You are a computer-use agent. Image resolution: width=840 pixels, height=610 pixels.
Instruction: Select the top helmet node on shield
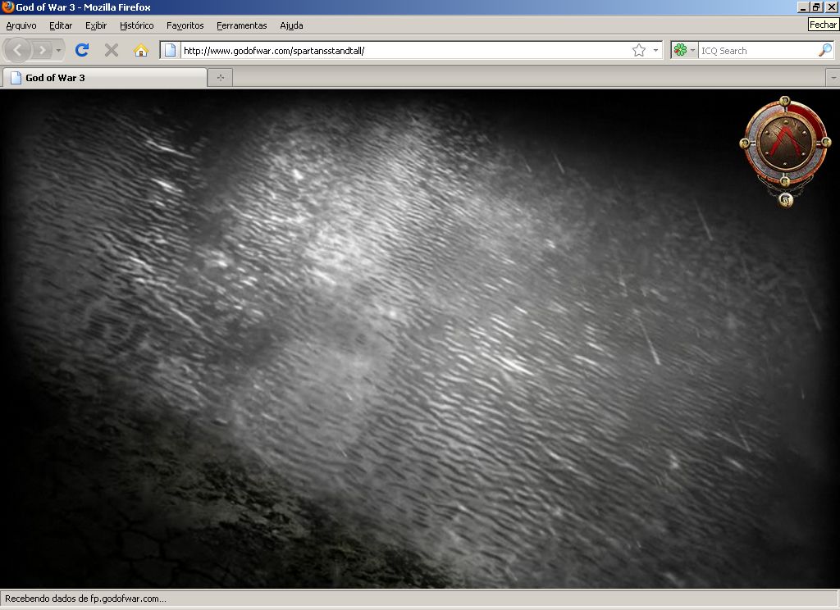click(x=784, y=101)
